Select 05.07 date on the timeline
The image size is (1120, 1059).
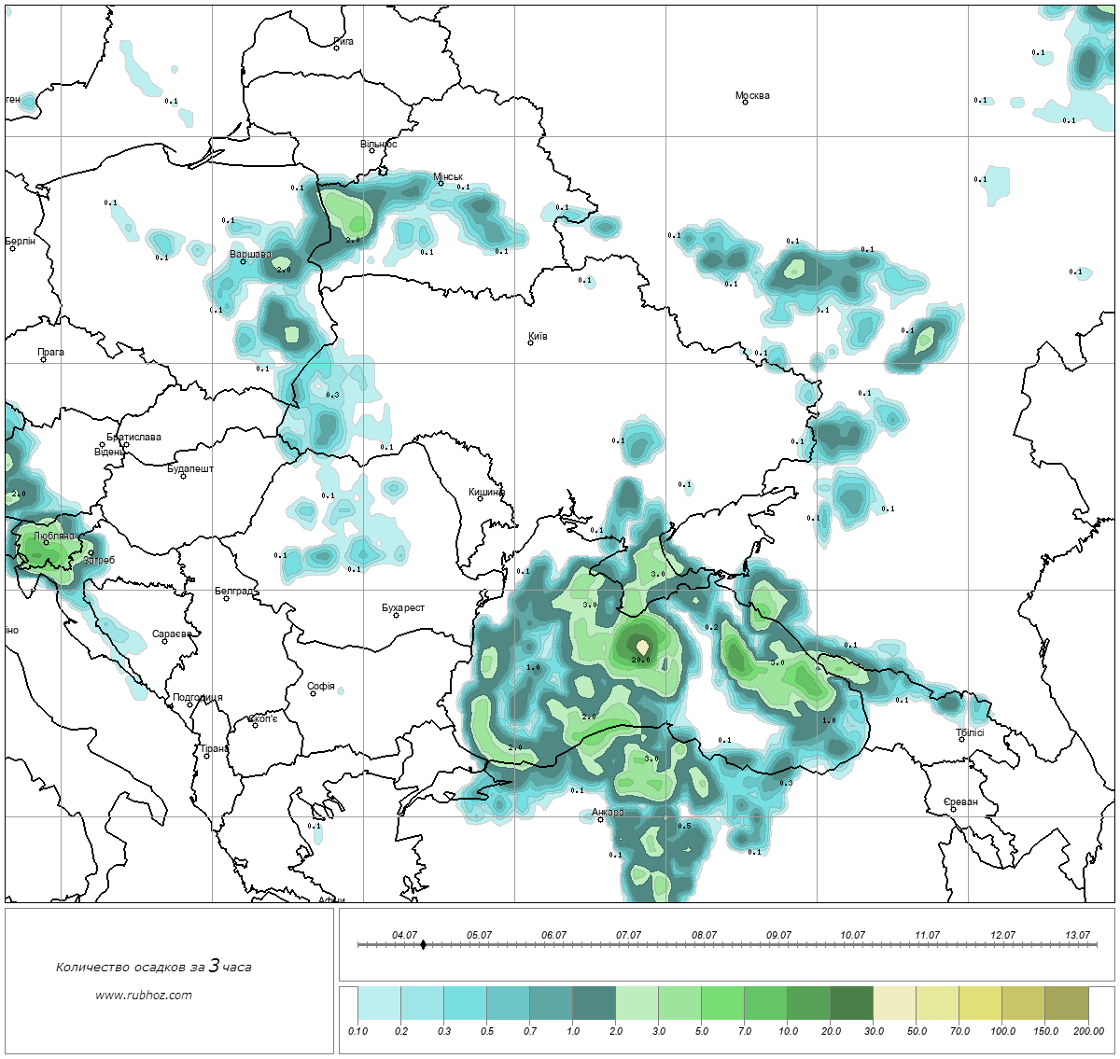coord(479,935)
